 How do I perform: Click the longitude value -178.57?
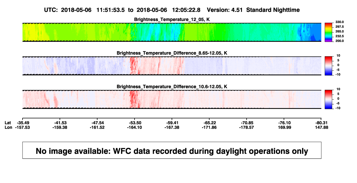(x=247, y=127)
